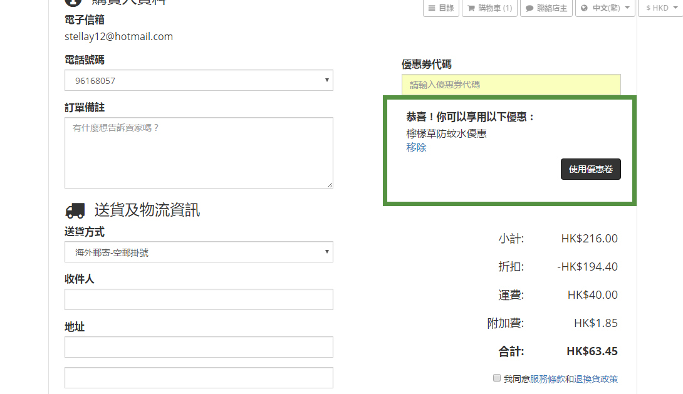Click the 送貨及物流資訊 section heading
Image resolution: width=683 pixels, height=394 pixels.
[147, 210]
